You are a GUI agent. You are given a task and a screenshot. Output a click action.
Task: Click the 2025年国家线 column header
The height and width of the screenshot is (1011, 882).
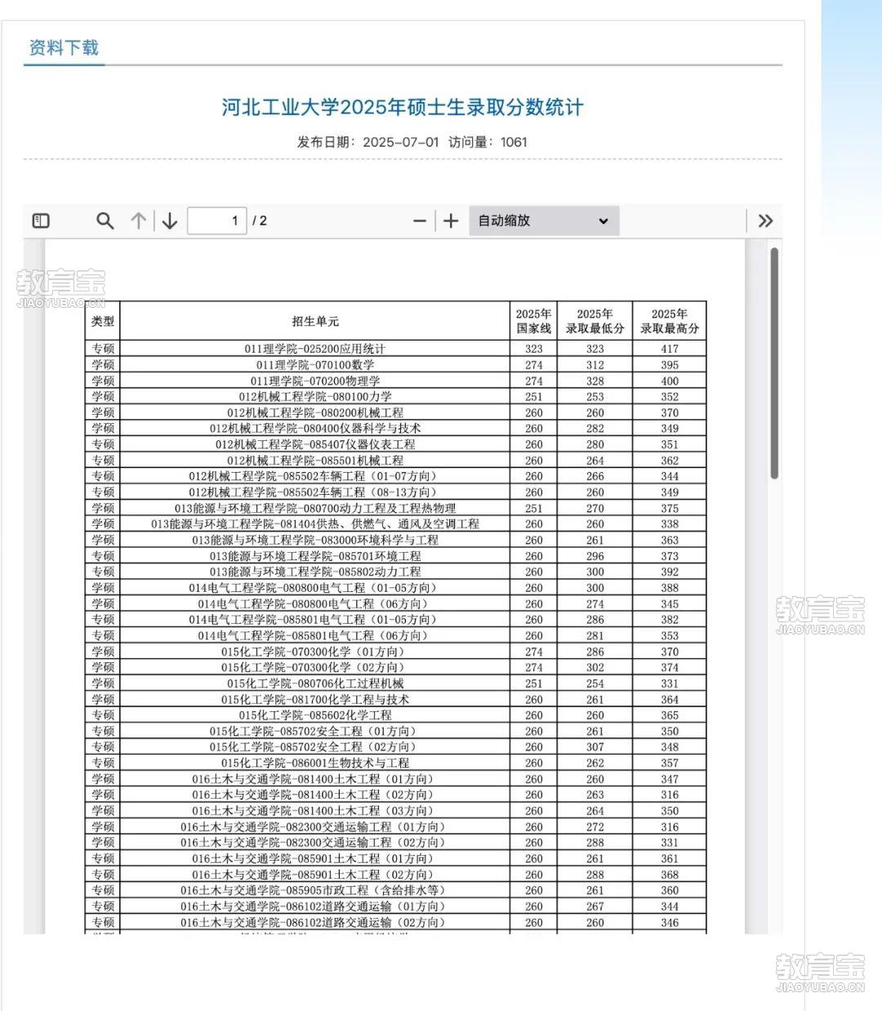pyautogui.click(x=534, y=321)
